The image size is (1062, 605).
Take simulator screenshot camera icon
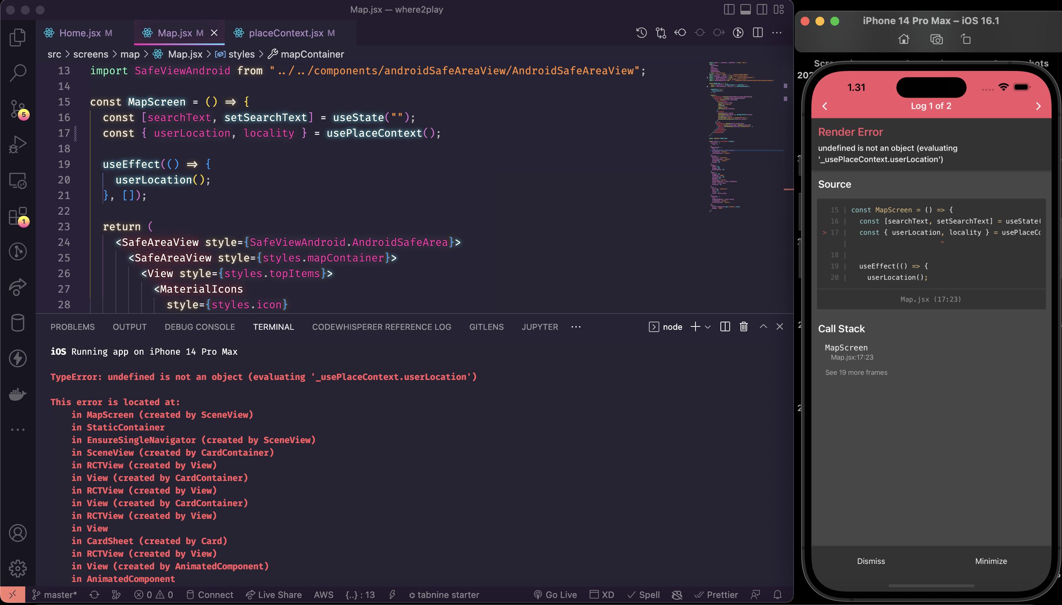[x=936, y=39]
